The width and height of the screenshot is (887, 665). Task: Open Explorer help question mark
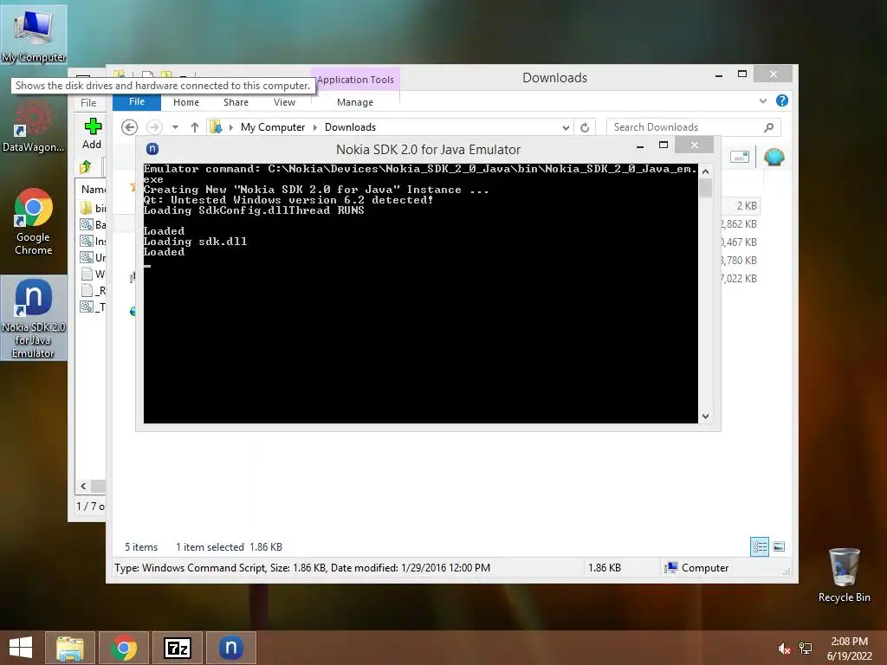(x=782, y=100)
